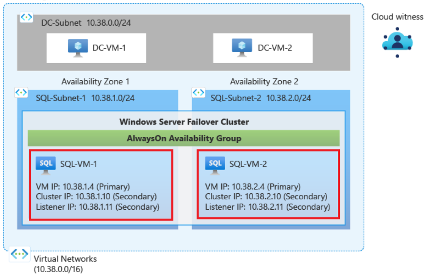Click the 'Availability Zone 2' text
429x278 pixels.
point(264,81)
